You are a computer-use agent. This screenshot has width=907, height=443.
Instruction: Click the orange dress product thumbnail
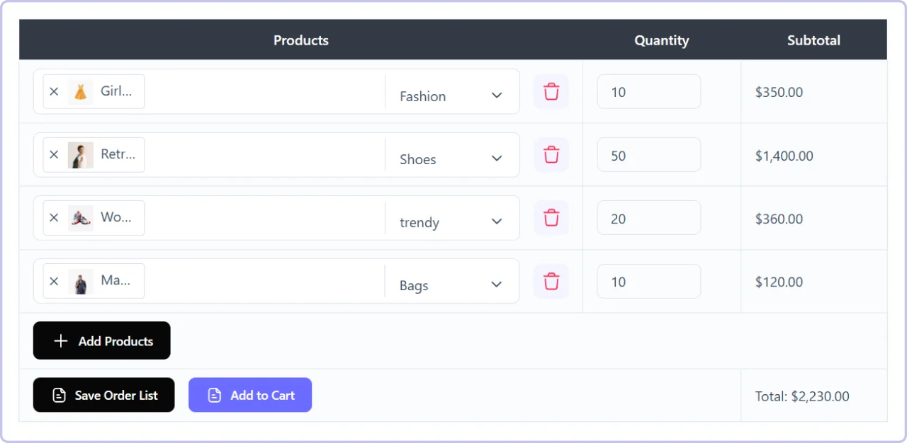click(81, 91)
